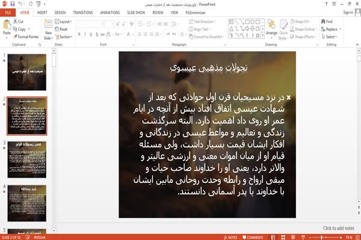Click Align Text button

[199, 29]
